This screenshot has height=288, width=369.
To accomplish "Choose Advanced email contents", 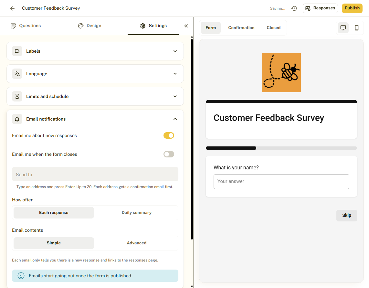I will pos(136,243).
